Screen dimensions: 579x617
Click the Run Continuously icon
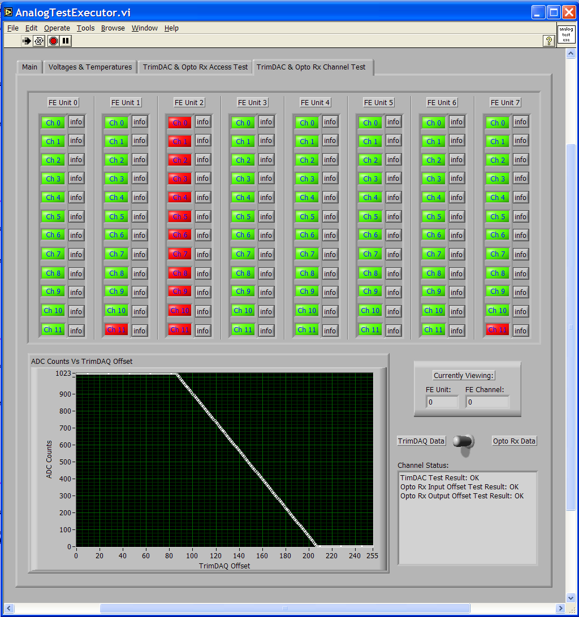(x=39, y=41)
